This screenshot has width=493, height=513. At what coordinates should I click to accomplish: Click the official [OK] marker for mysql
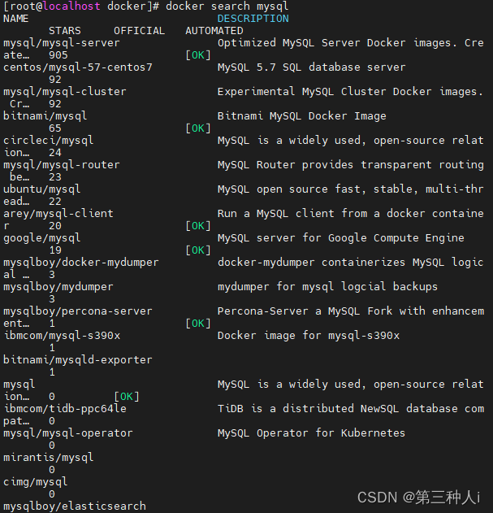[x=127, y=397]
